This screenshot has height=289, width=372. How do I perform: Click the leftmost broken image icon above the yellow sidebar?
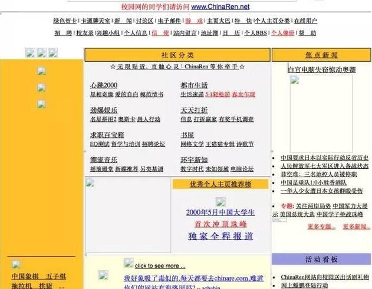pyautogui.click(x=31, y=53)
